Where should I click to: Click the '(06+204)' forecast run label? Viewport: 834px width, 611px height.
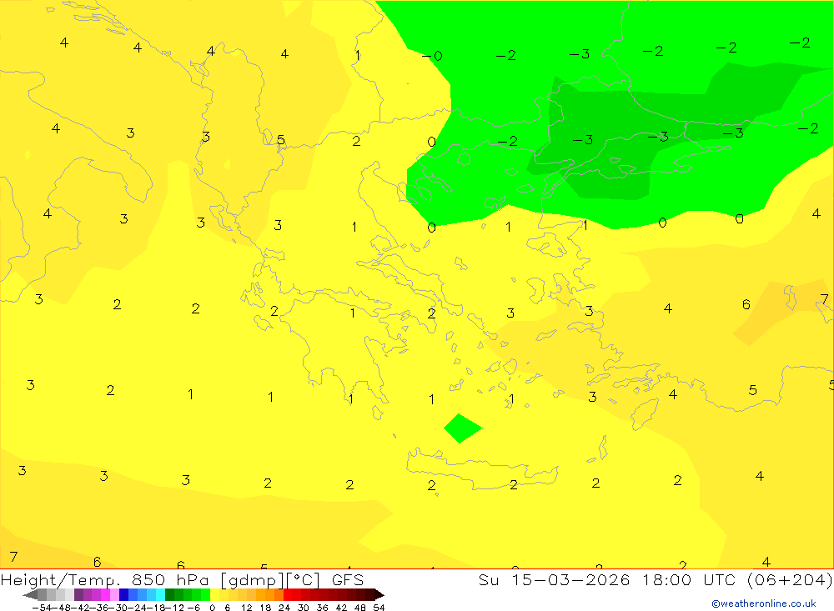click(789, 579)
